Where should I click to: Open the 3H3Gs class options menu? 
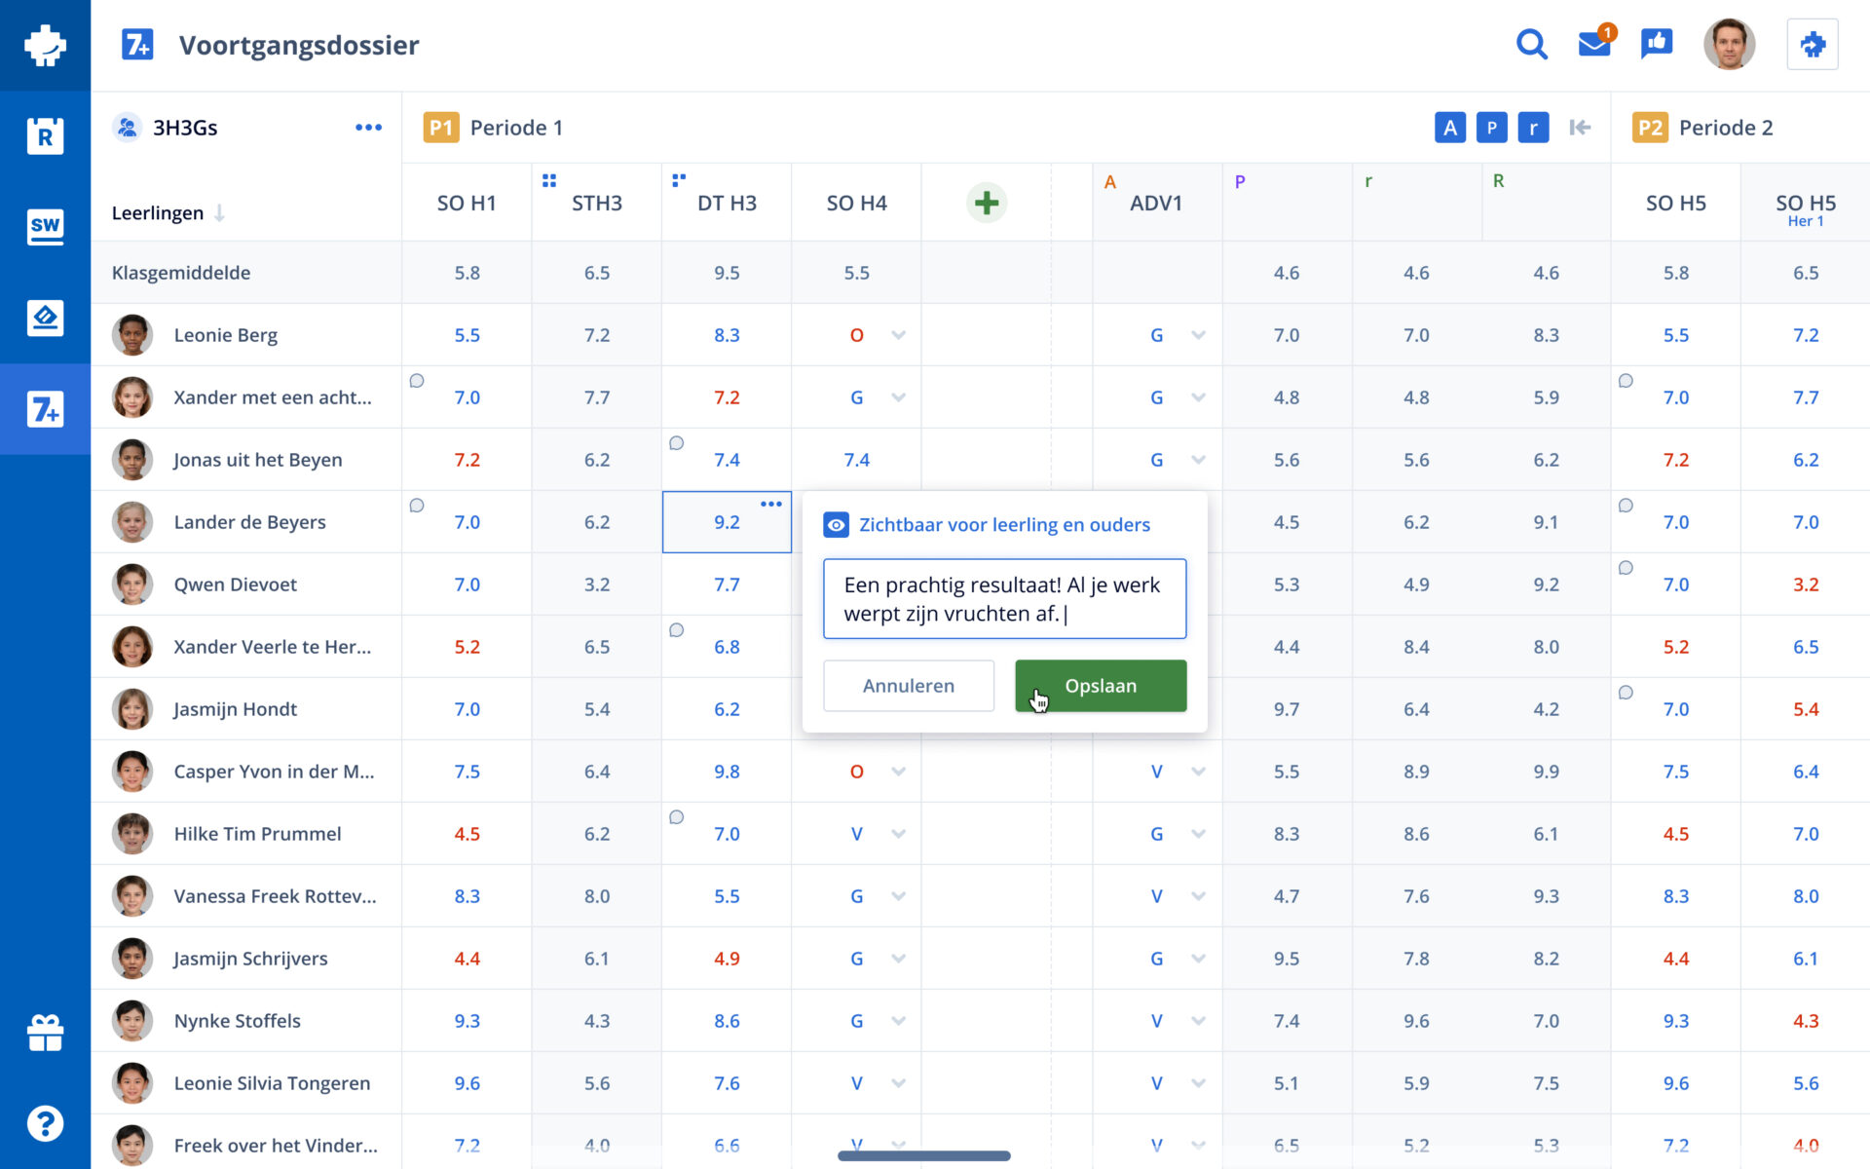click(368, 128)
